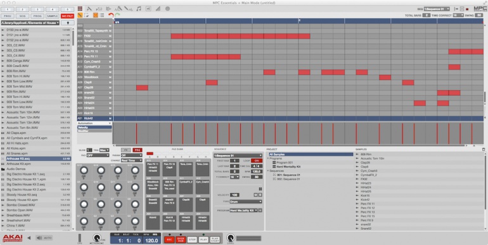This screenshot has width=488, height=245.
Task: Select the marquee selection tool
Action: pos(87,15)
